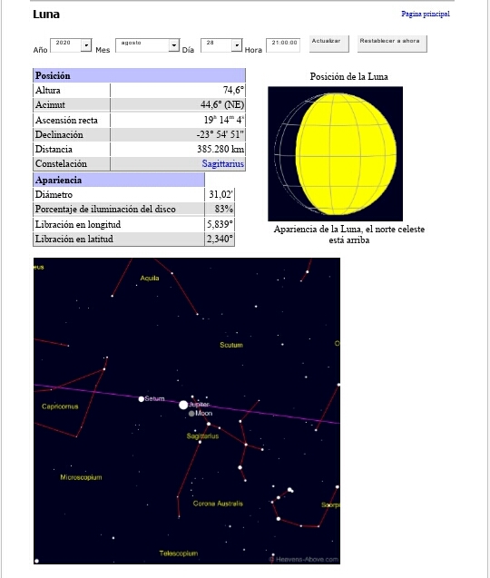Screen dimensions: 490x578
Task: Click the Telescopium label on star chart
Action: (x=179, y=554)
